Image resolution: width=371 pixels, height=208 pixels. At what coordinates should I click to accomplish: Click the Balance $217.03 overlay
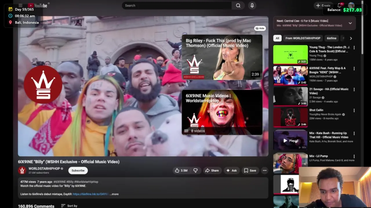pyautogui.click(x=344, y=10)
